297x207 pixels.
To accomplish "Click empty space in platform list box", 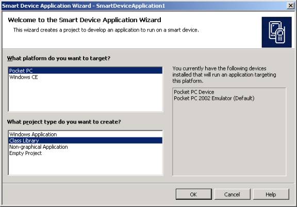I will (86, 96).
